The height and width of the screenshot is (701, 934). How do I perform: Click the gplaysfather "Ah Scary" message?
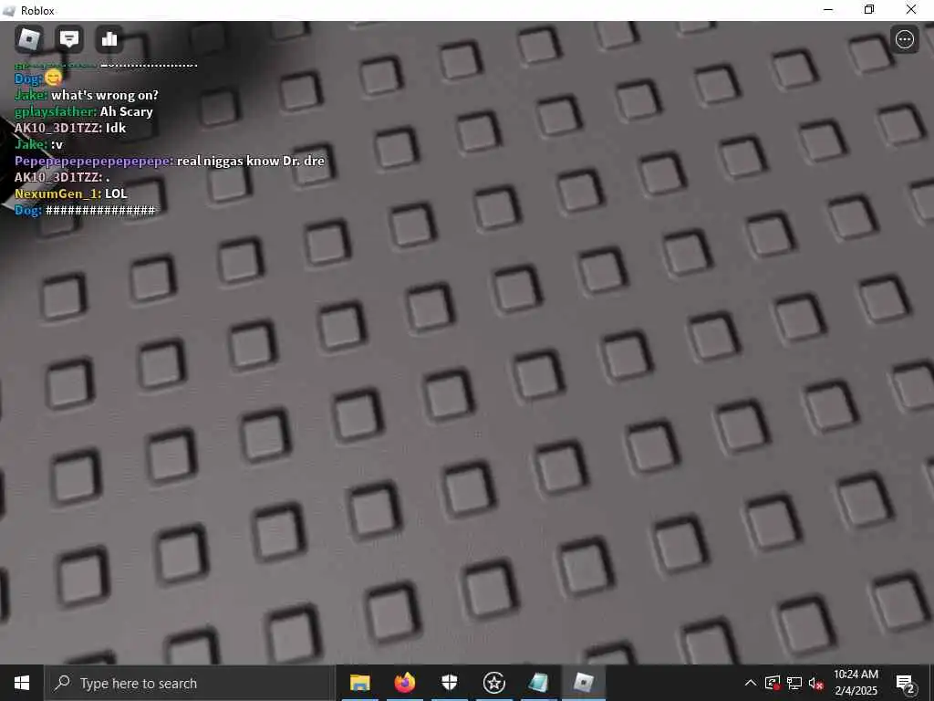(83, 111)
